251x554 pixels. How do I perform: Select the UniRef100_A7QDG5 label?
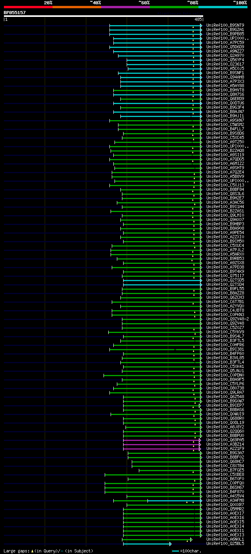(225, 159)
